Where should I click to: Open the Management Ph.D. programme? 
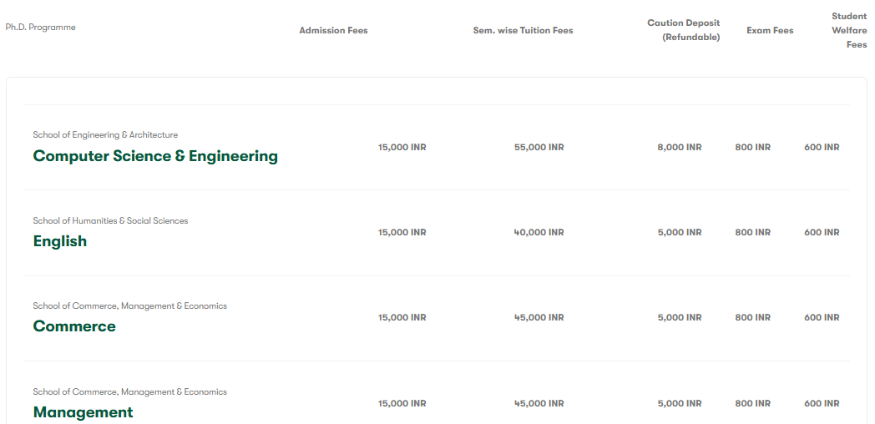[83, 412]
